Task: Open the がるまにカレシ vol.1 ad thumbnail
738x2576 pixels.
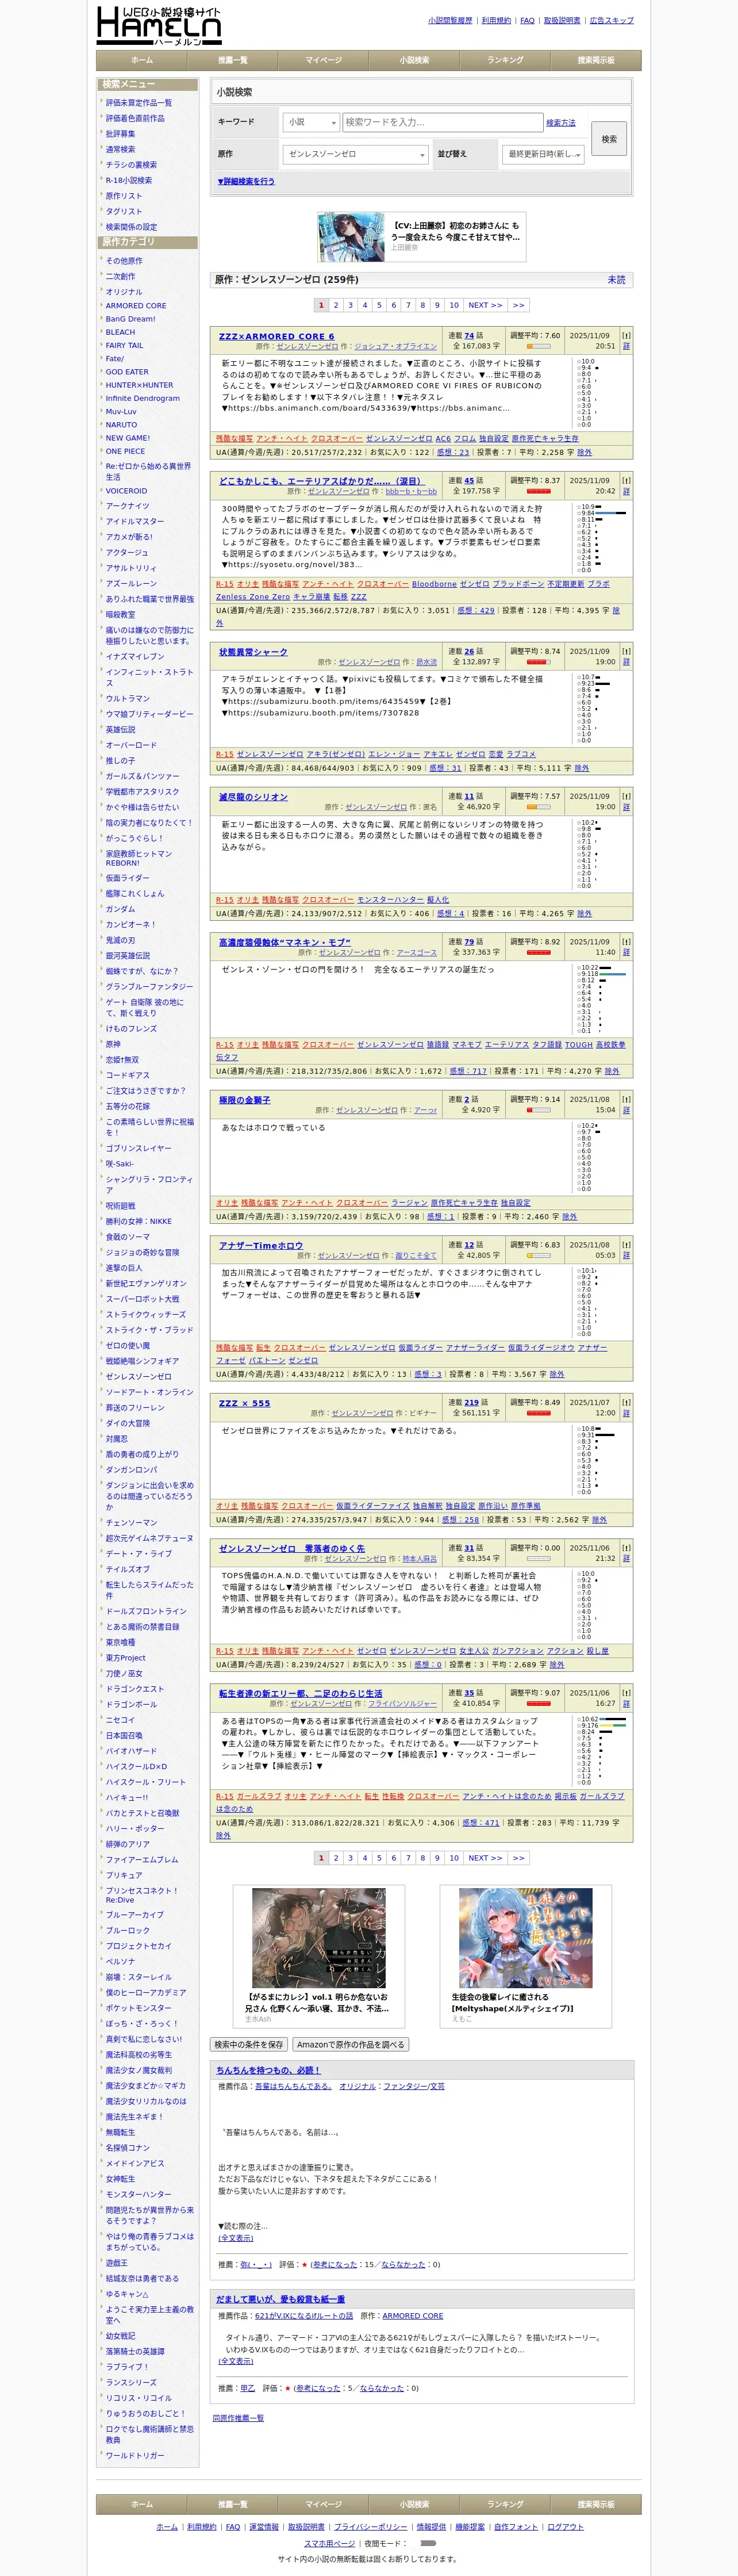Action: [x=319, y=1937]
